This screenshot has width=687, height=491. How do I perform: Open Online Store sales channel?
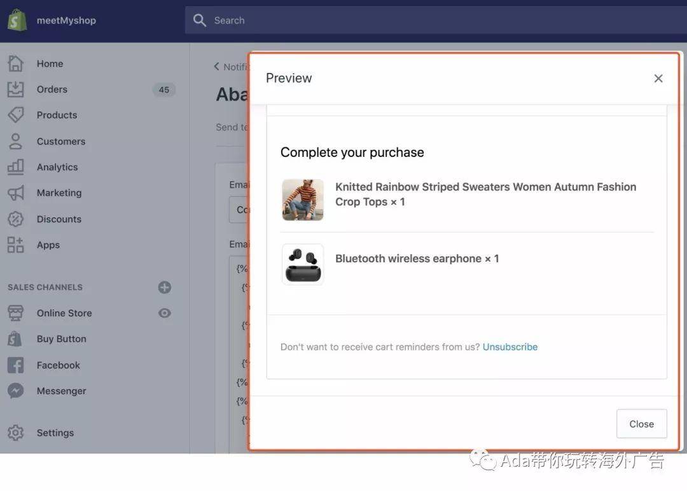pyautogui.click(x=64, y=313)
